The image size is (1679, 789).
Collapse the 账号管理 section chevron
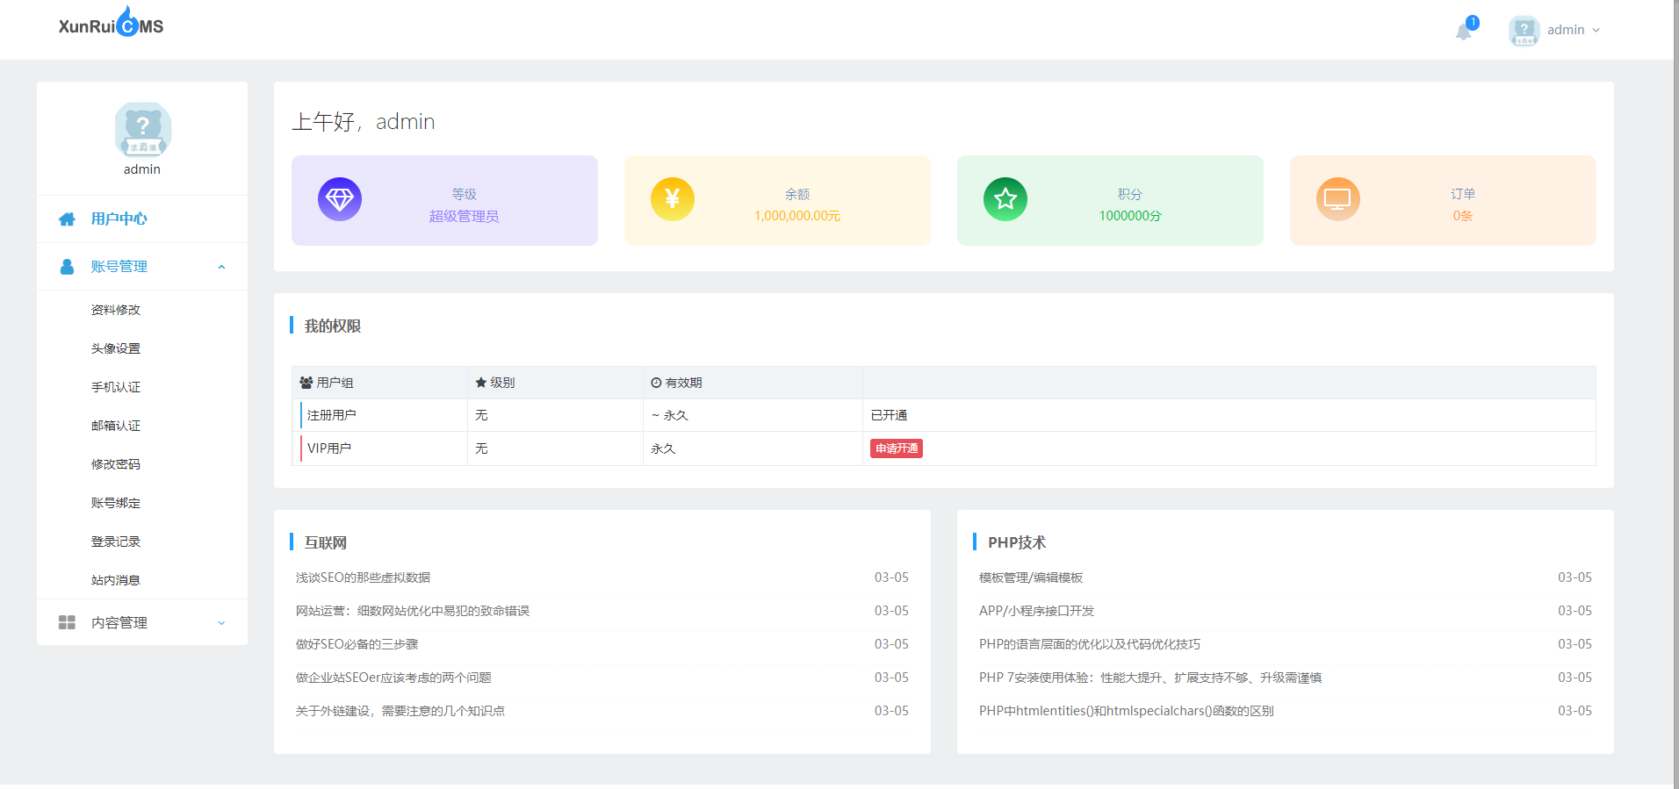tap(221, 267)
